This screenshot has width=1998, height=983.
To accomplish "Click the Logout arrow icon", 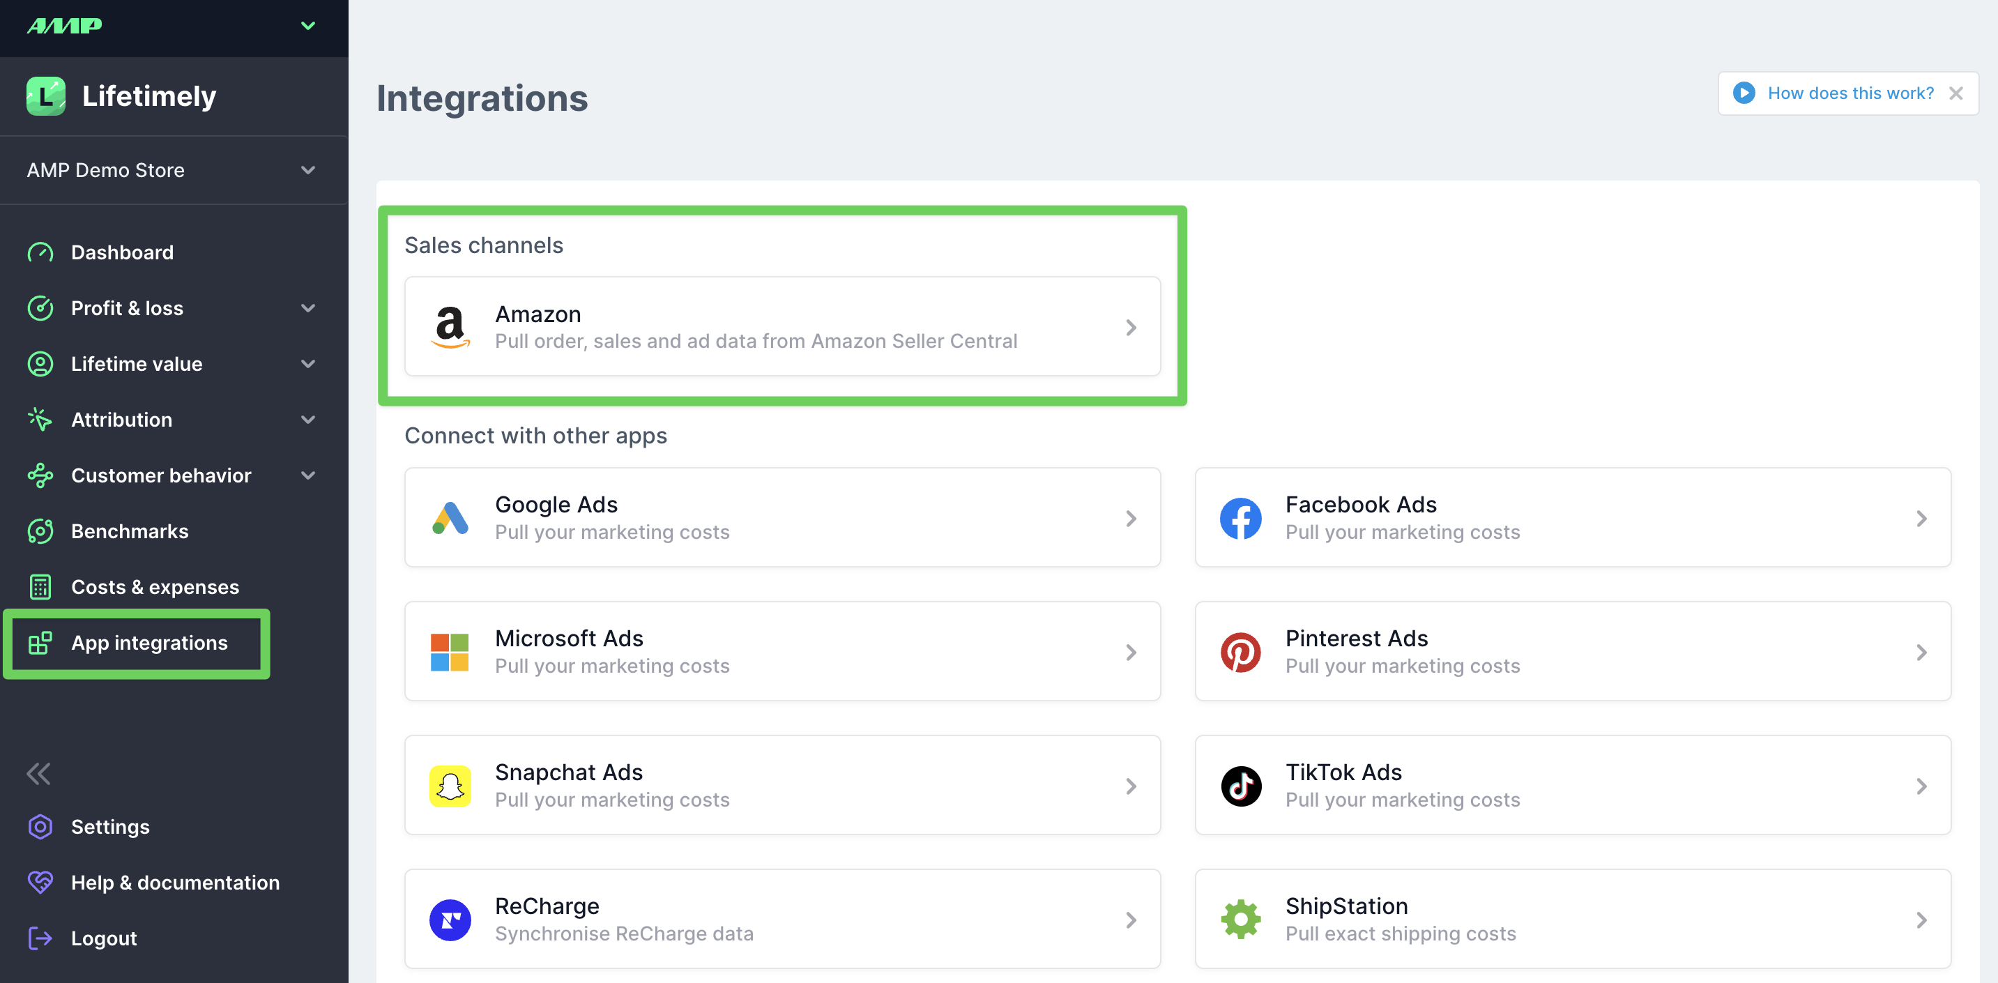I will [x=40, y=939].
